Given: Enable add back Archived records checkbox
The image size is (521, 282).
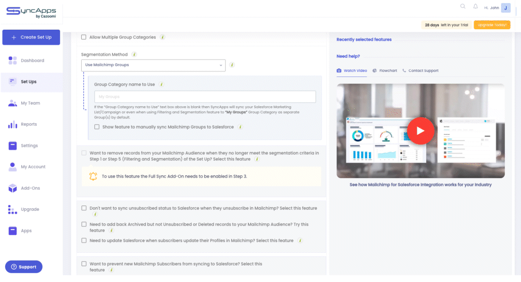Looking at the screenshot, I should coord(84,225).
